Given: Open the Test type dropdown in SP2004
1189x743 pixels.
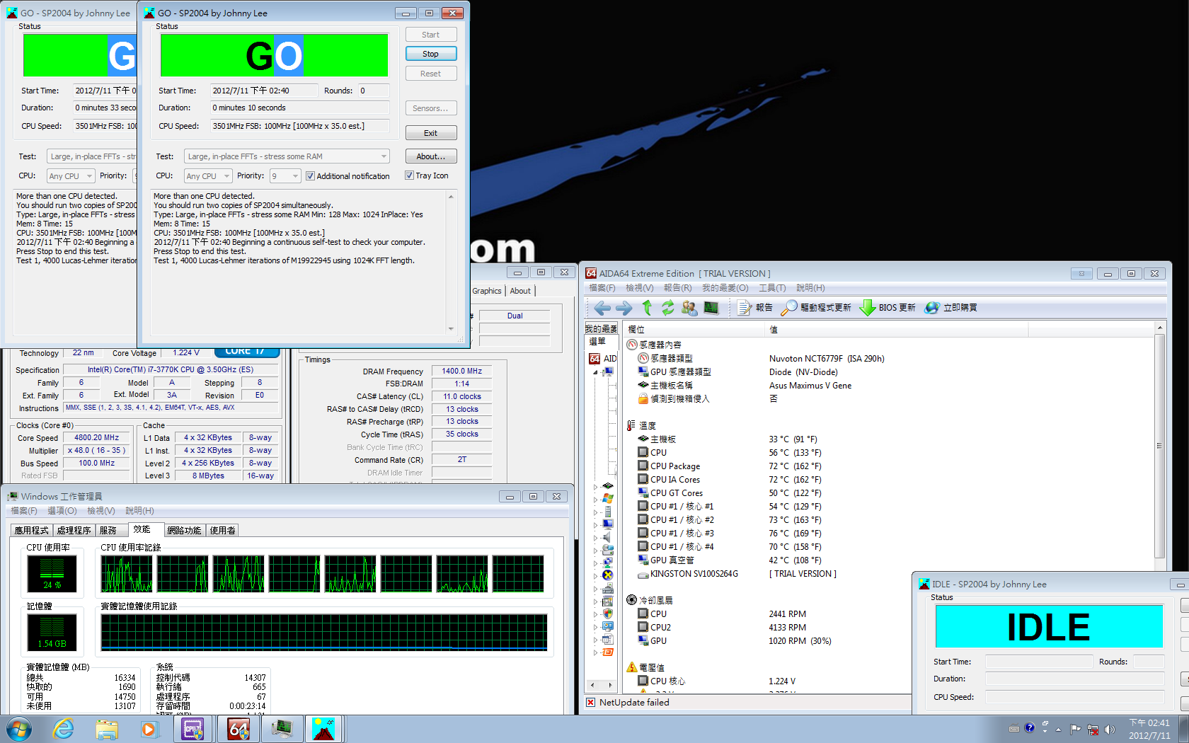Looking at the screenshot, I should [287, 156].
